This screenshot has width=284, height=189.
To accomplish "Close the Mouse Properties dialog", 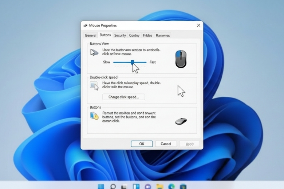I will click(198, 25).
